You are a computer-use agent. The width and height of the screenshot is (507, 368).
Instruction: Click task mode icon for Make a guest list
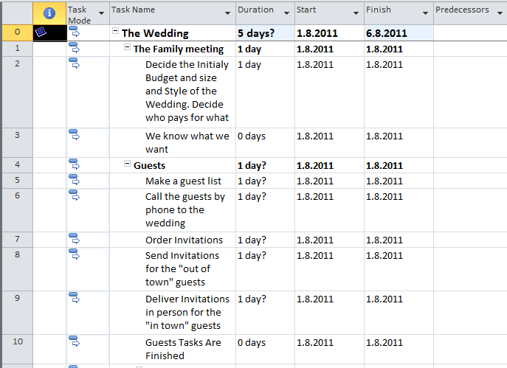pyautogui.click(x=74, y=180)
